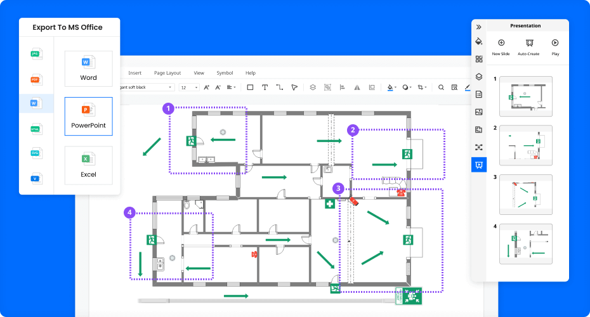Expand the font name dropdown
Viewport: 590px width, 317px height.
pos(170,87)
